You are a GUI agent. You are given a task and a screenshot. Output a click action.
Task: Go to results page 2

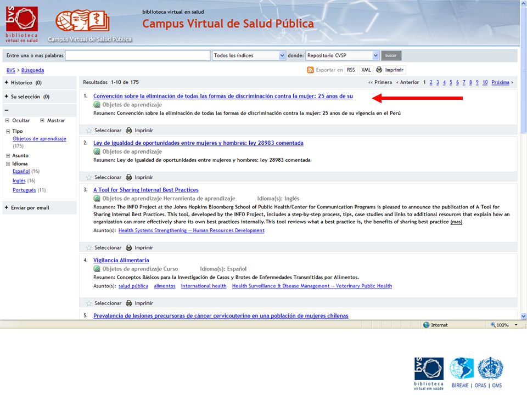coord(431,82)
